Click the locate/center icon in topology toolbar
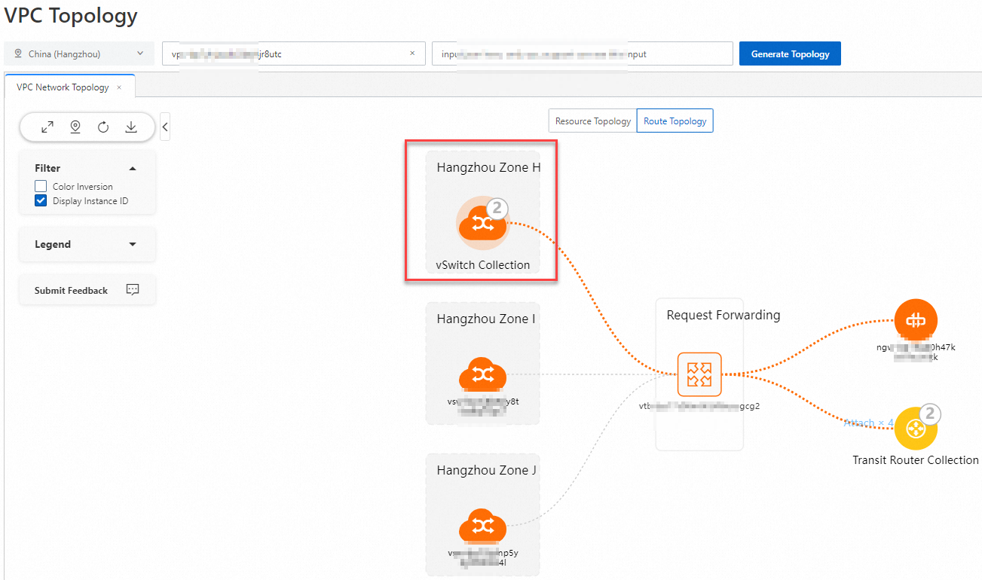 (x=75, y=127)
